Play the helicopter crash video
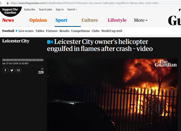This screenshot has width=181, height=131. [x=112, y=95]
